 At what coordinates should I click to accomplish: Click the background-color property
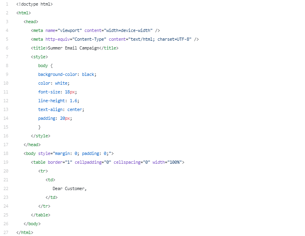click(x=57, y=74)
